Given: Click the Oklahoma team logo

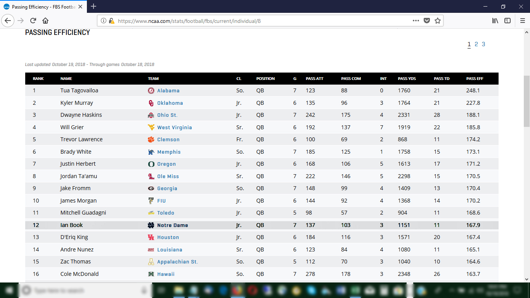Looking at the screenshot, I should [151, 103].
